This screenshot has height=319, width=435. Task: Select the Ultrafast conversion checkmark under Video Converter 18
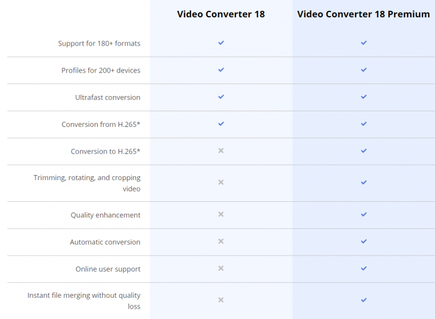pos(221,97)
